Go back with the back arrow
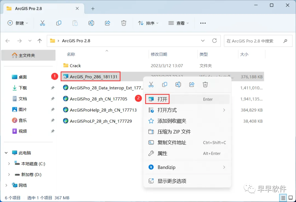296x202 pixels. pyautogui.click(x=8, y=41)
